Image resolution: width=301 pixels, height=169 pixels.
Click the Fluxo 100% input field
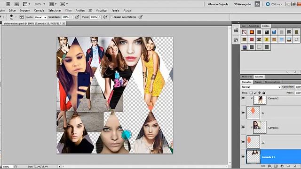pyautogui.click(x=94, y=17)
